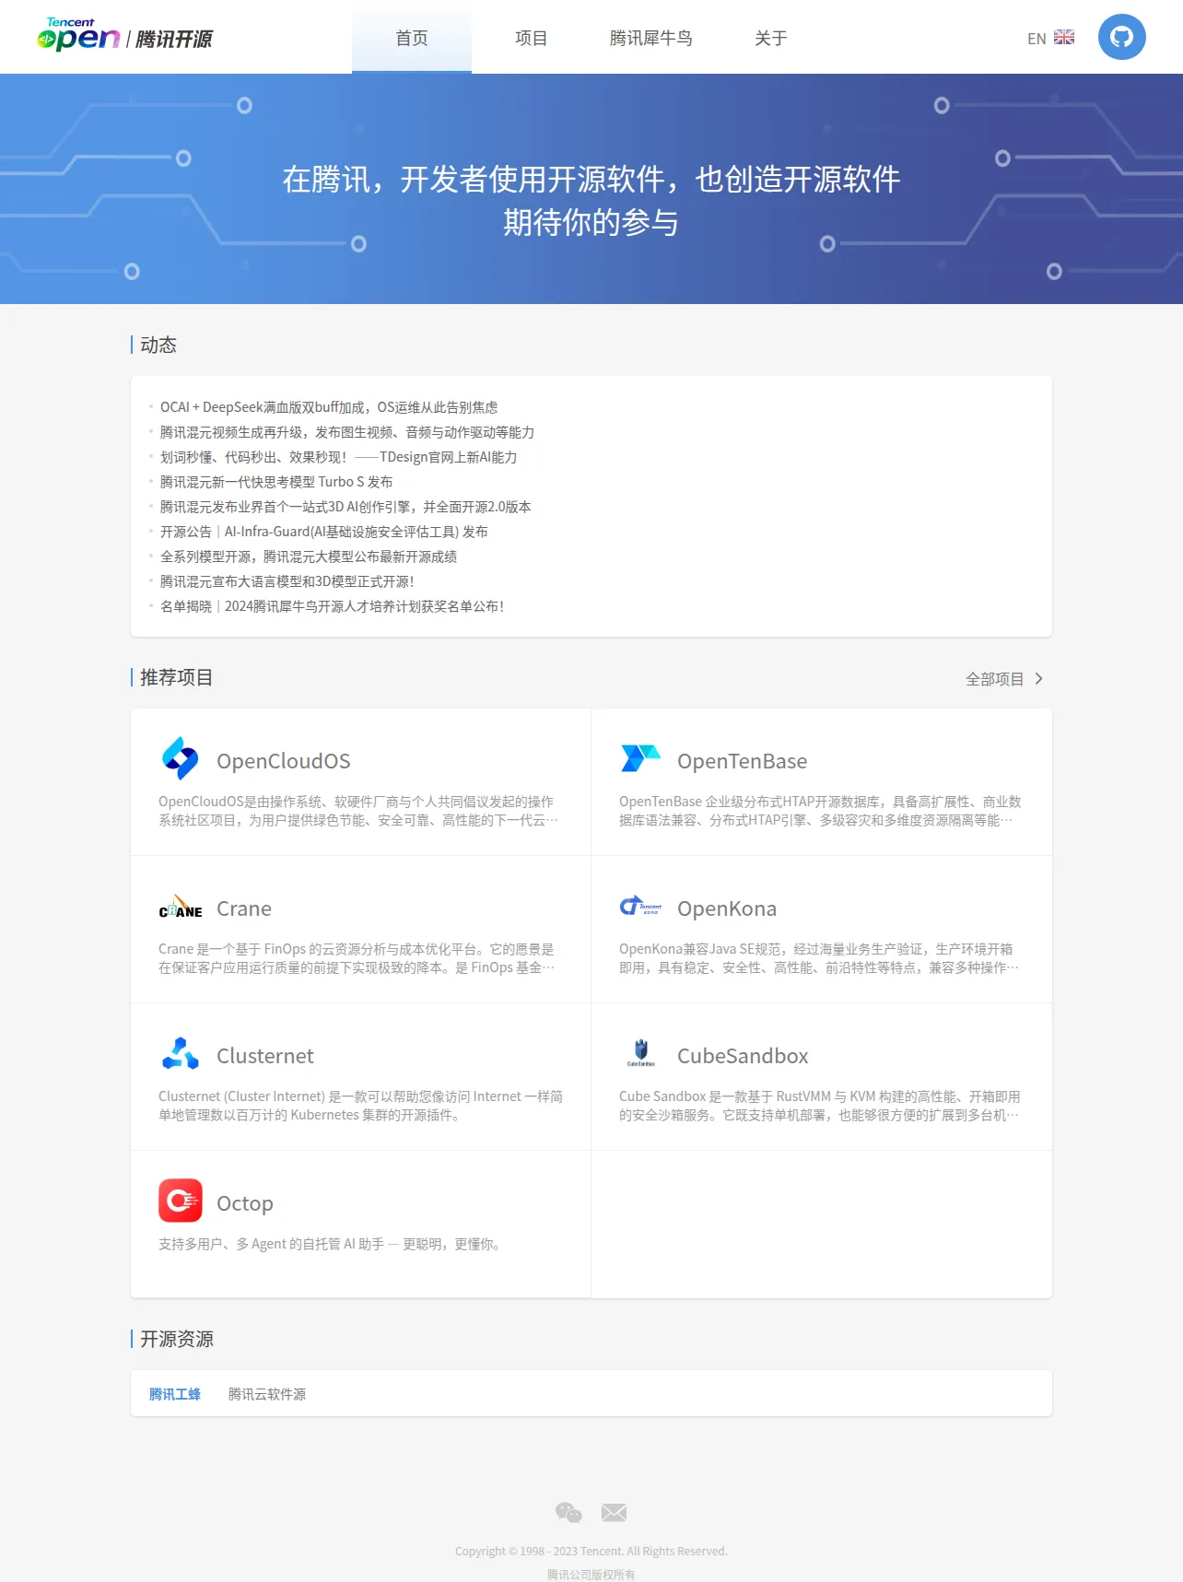Open the 腾讯犀牛鸟 nav menu
Screen dimensions: 1183x1582
click(651, 38)
